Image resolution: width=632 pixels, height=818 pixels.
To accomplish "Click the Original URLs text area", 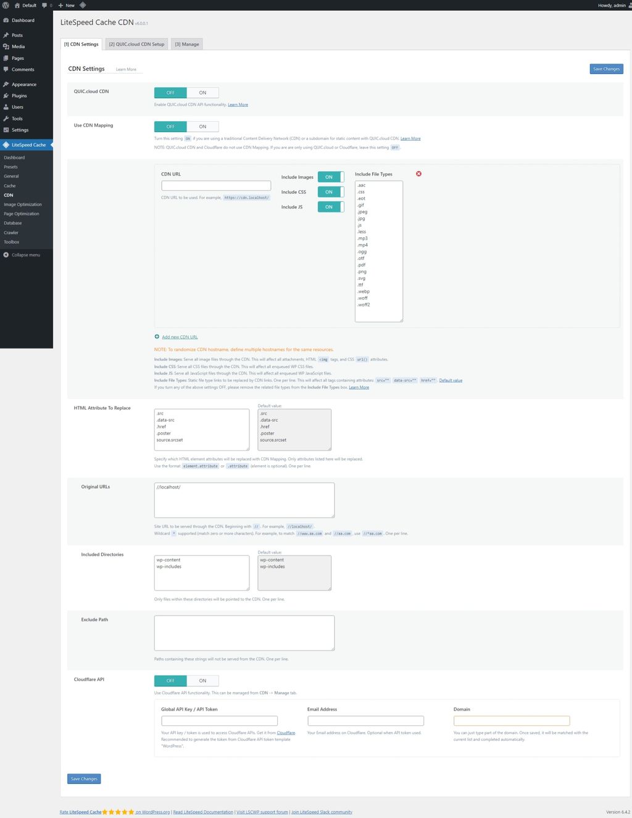I will pos(244,500).
